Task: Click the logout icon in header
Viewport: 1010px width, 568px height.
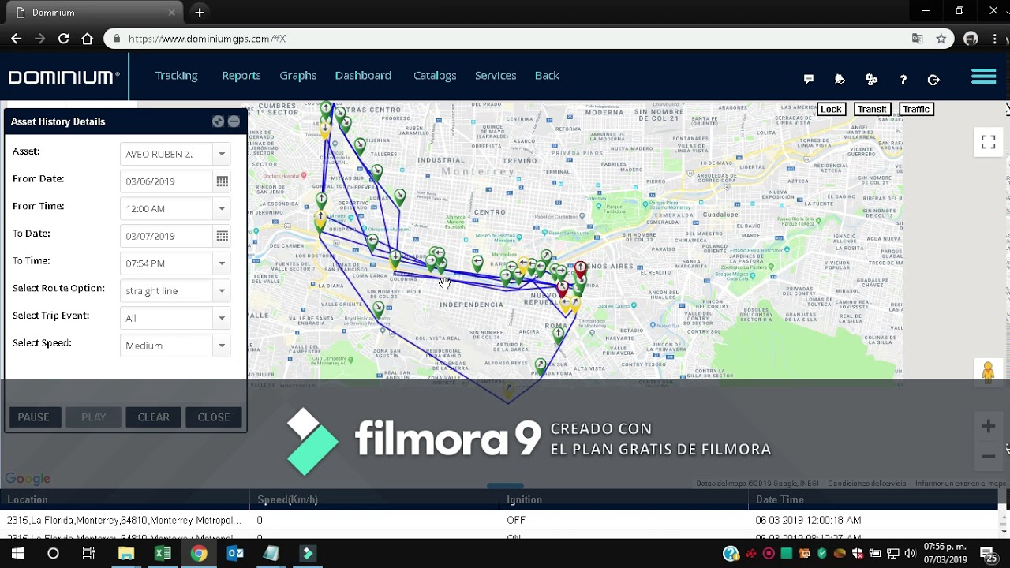Action: point(933,79)
